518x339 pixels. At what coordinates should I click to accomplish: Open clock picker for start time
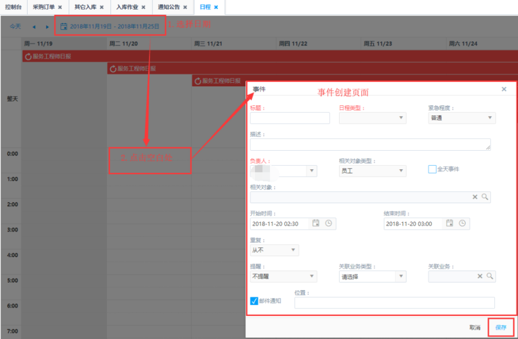tap(329, 223)
